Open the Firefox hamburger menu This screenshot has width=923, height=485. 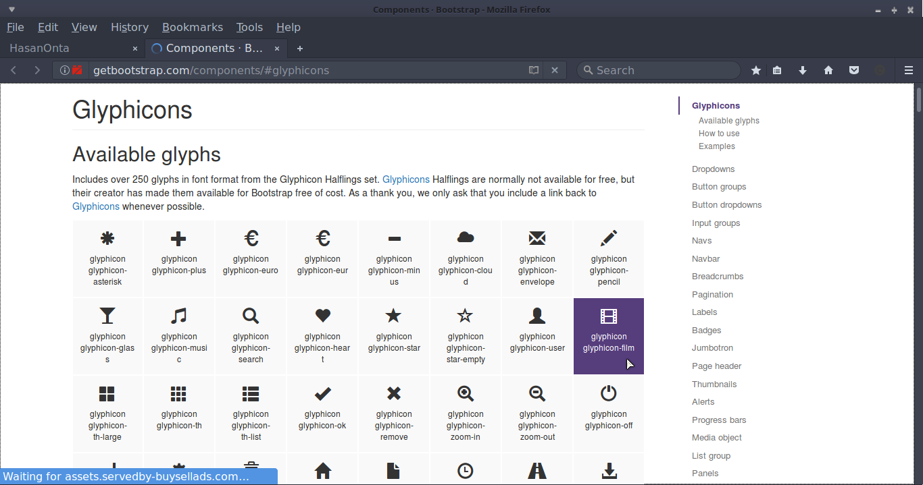909,70
